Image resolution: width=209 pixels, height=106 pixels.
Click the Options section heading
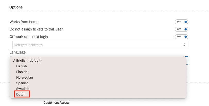[x=16, y=7]
